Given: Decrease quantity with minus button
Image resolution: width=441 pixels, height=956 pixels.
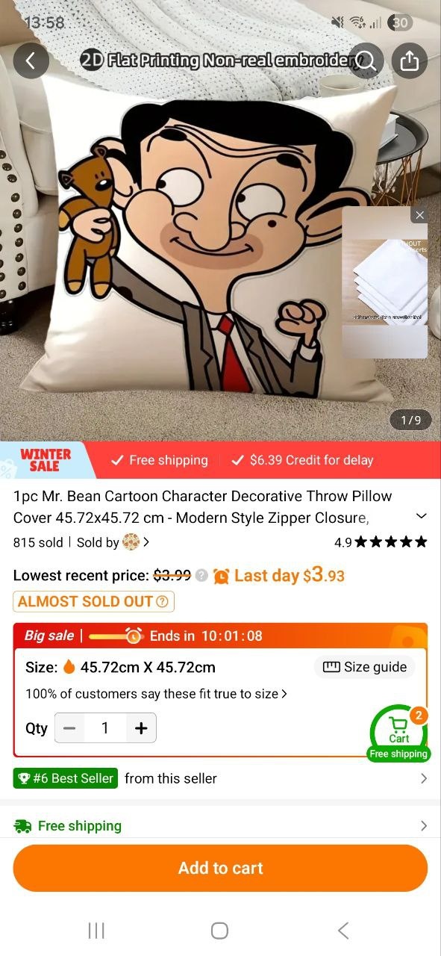Looking at the screenshot, I should coord(70,728).
